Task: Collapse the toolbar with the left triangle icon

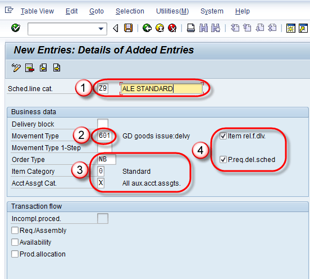Action: point(116,28)
